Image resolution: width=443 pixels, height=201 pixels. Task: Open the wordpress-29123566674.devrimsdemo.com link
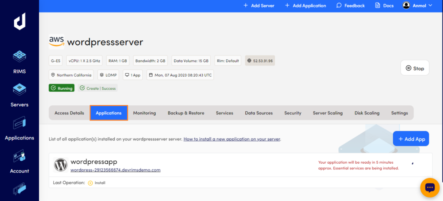[x=116, y=170]
